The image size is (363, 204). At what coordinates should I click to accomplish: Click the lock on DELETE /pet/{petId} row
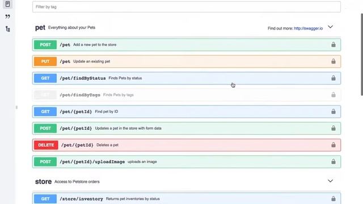pos(334,145)
